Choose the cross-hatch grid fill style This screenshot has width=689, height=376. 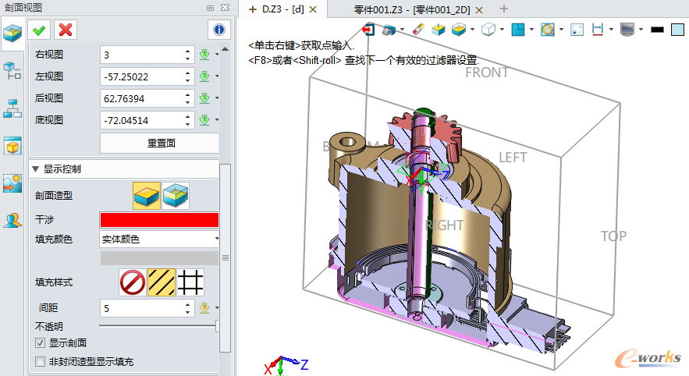[x=190, y=282]
